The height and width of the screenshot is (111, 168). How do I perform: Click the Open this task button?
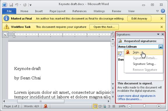pyautogui.click(x=104, y=27)
